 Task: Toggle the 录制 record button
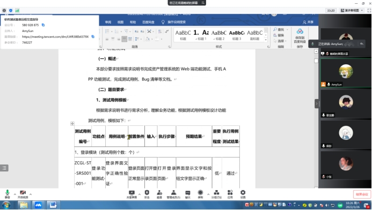coord(200,194)
